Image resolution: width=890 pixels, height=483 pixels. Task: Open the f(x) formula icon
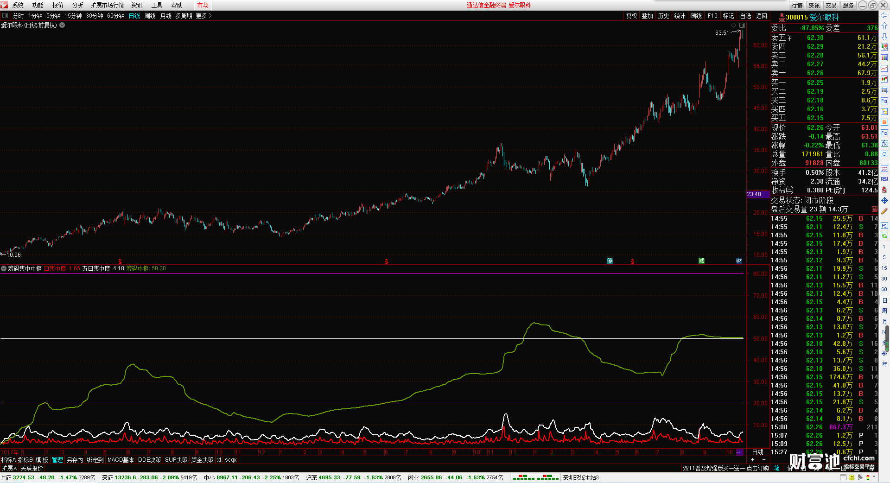coord(884,144)
